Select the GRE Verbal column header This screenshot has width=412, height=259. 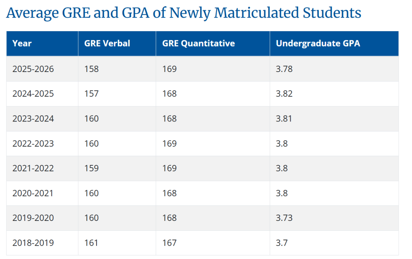click(107, 43)
